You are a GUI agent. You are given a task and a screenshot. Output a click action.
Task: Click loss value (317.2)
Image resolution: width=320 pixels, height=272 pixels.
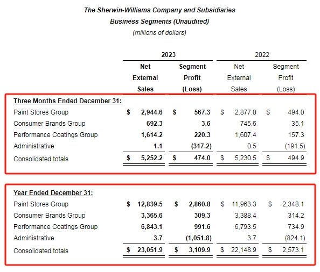click(201, 146)
